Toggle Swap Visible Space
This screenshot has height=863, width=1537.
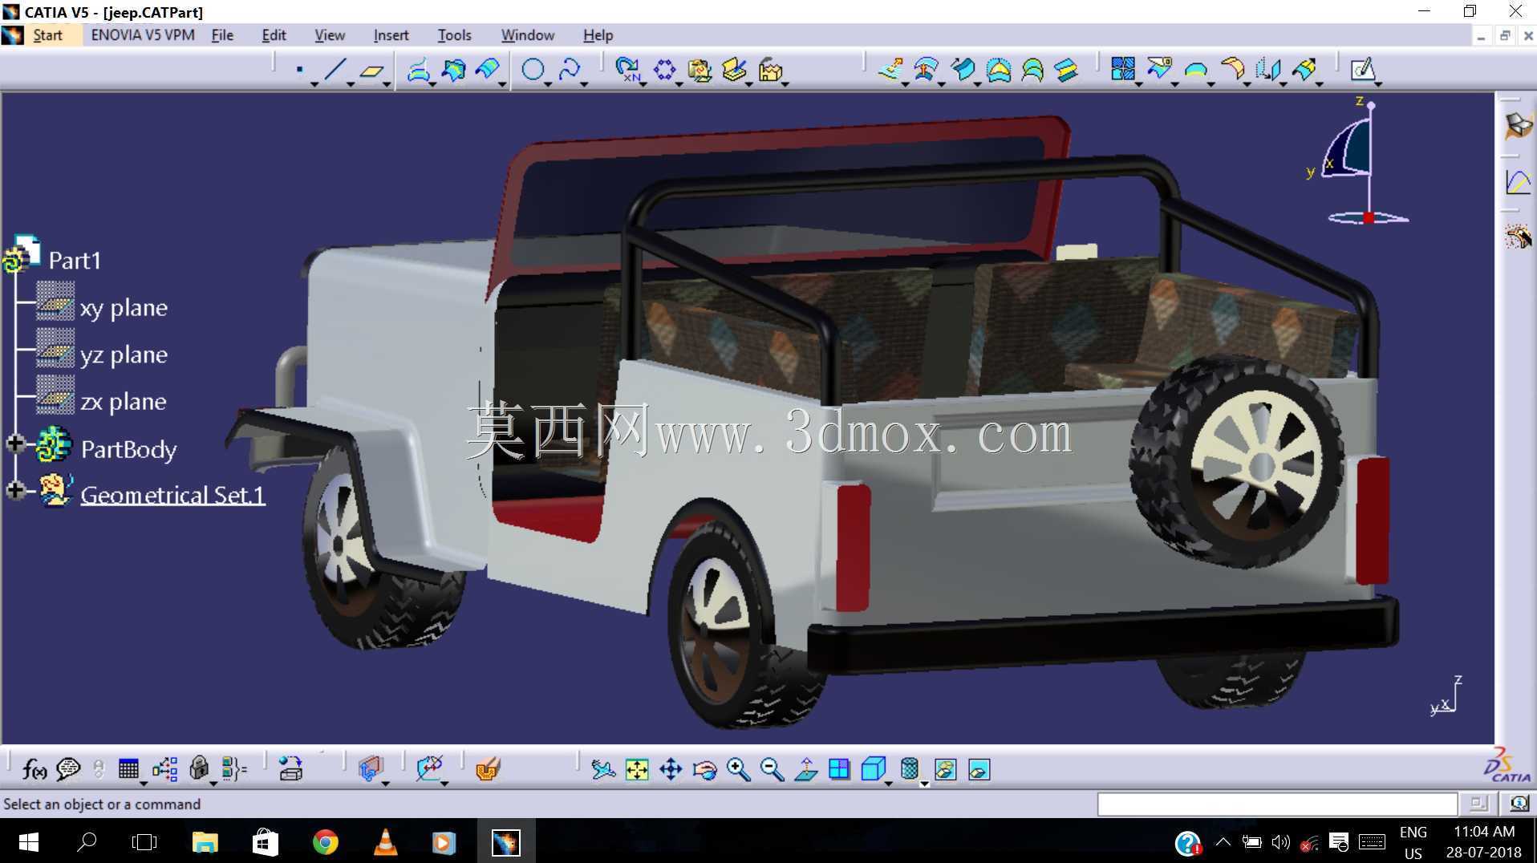[x=979, y=769]
